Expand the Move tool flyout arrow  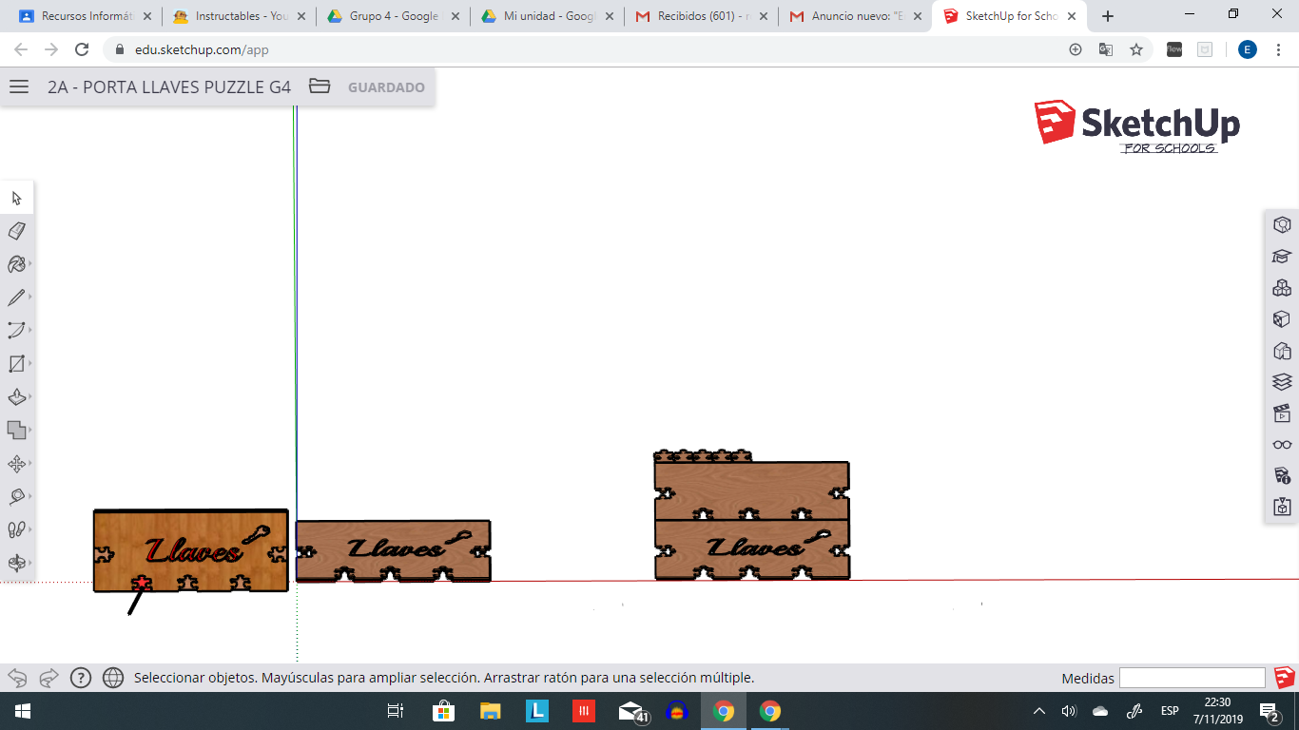pos(30,464)
